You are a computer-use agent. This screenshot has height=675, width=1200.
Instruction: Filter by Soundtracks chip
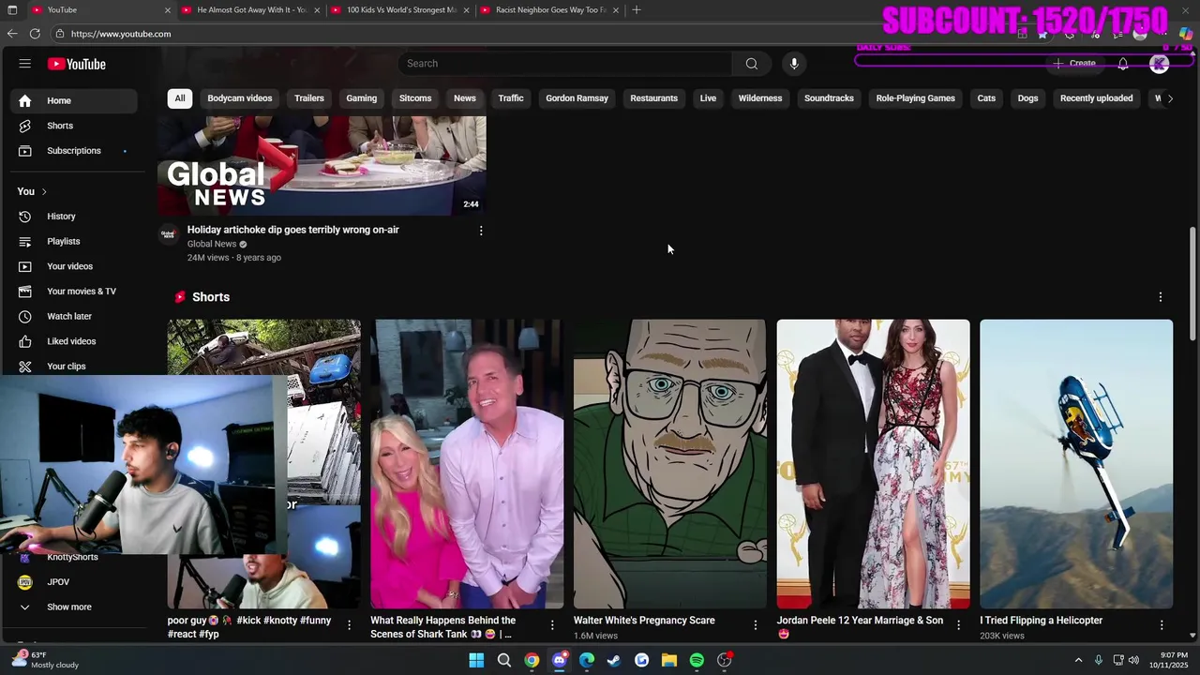[x=829, y=98]
